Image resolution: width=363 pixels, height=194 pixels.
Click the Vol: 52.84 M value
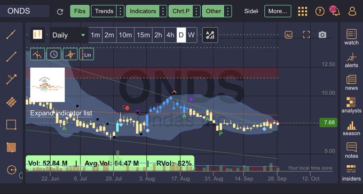pos(48,164)
